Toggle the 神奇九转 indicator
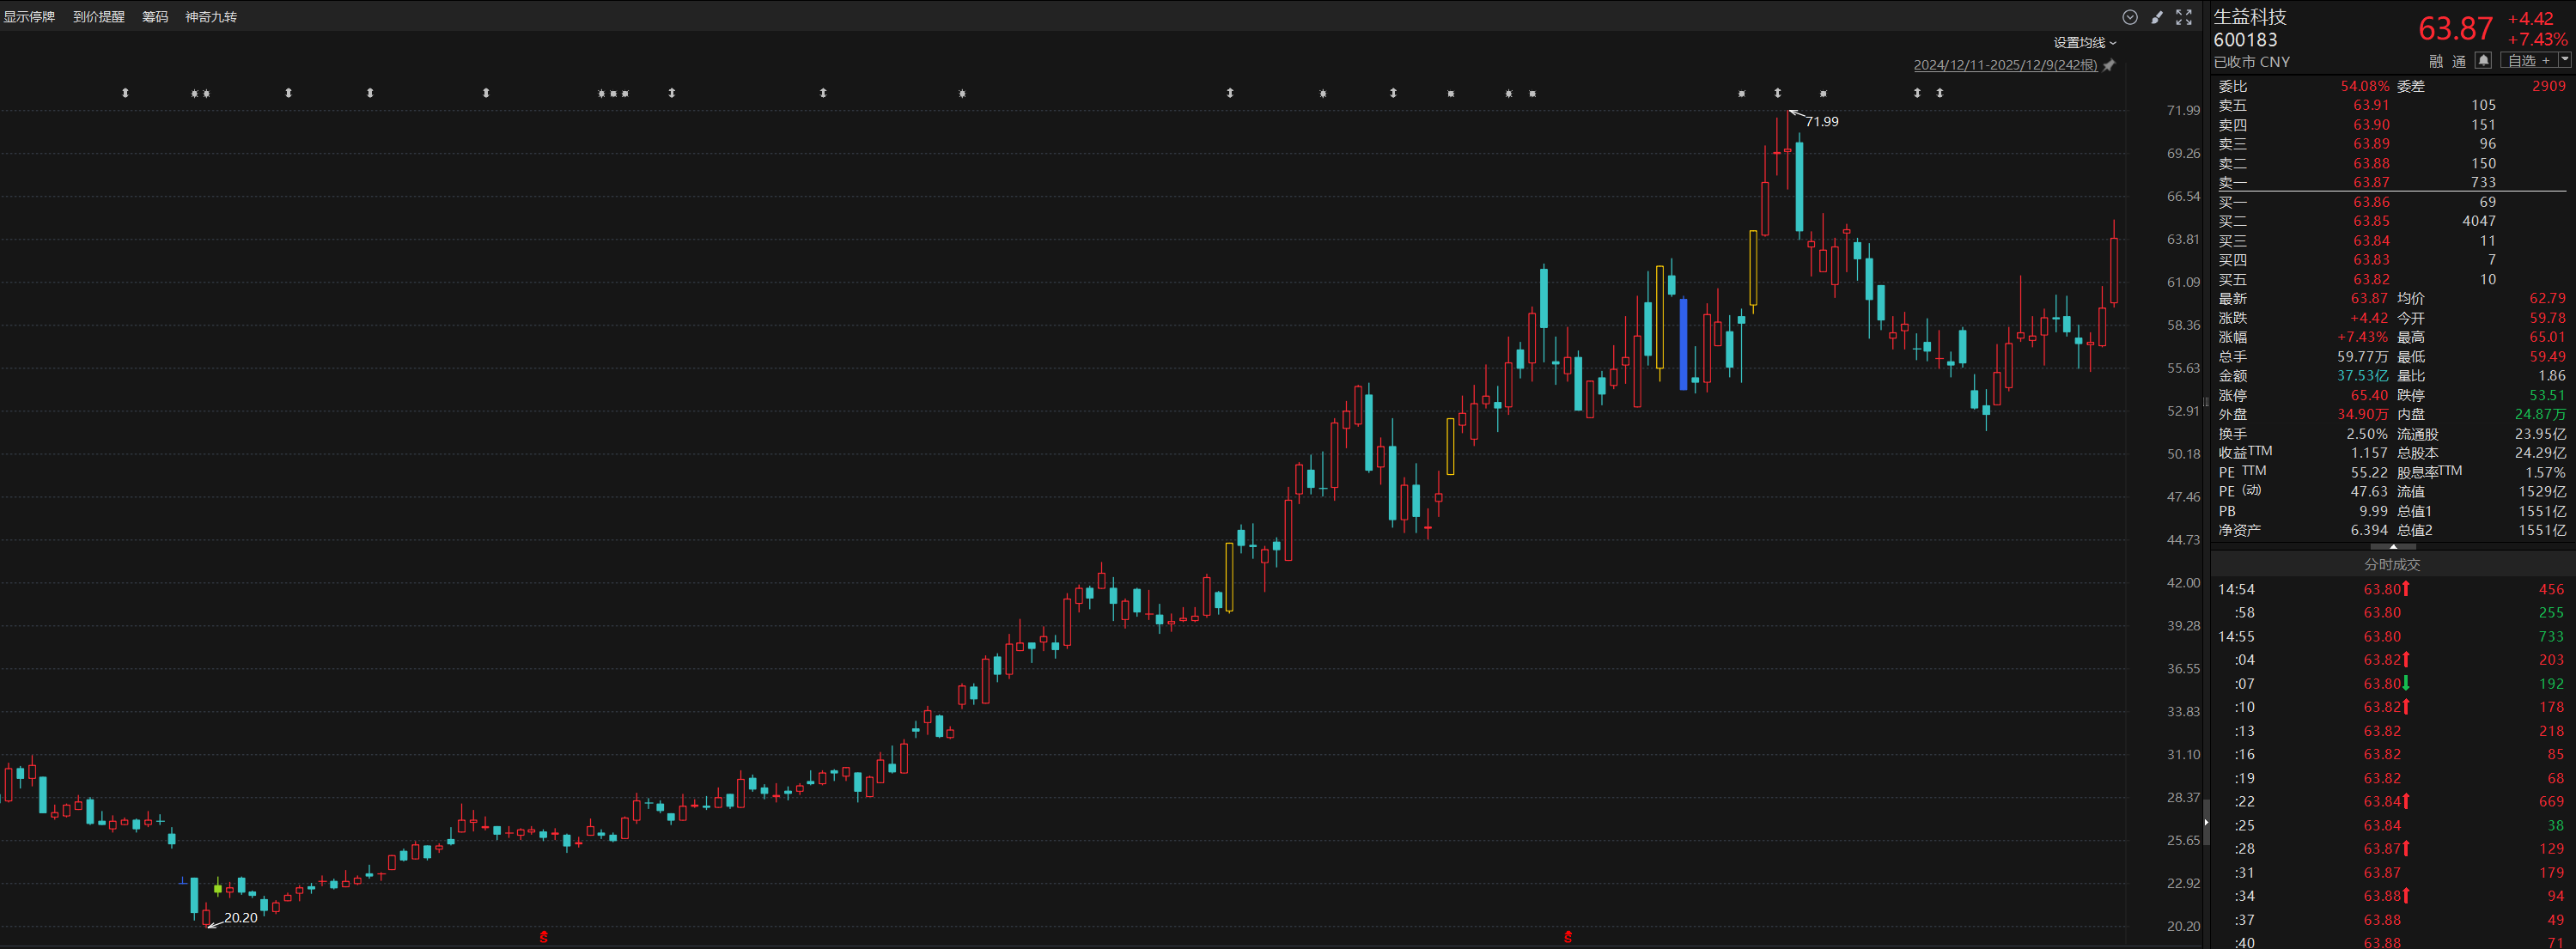Viewport: 2576px width, 949px height. coord(211,17)
